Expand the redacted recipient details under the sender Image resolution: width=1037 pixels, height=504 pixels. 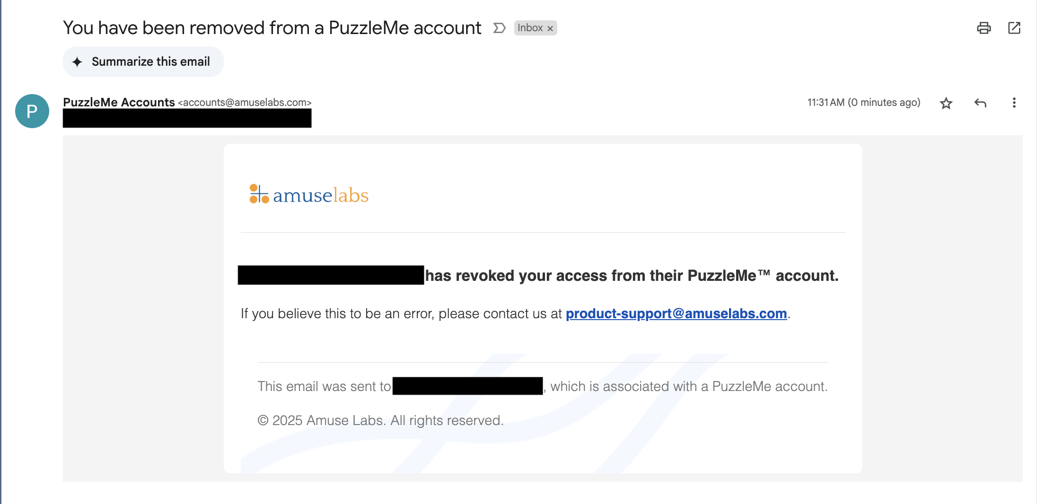pos(187,118)
